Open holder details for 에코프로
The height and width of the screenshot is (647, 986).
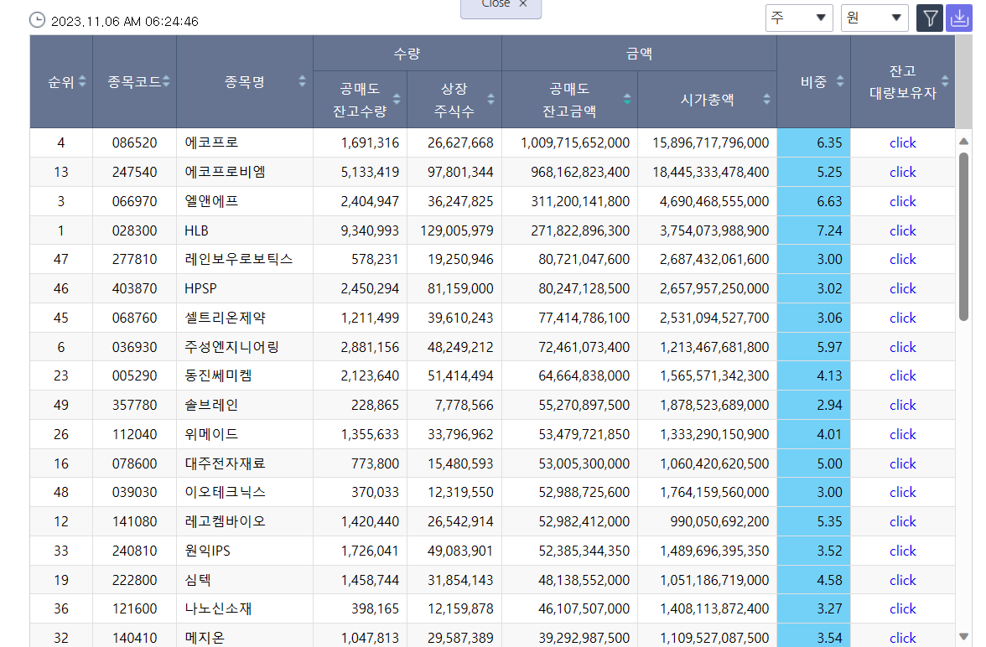click(902, 142)
